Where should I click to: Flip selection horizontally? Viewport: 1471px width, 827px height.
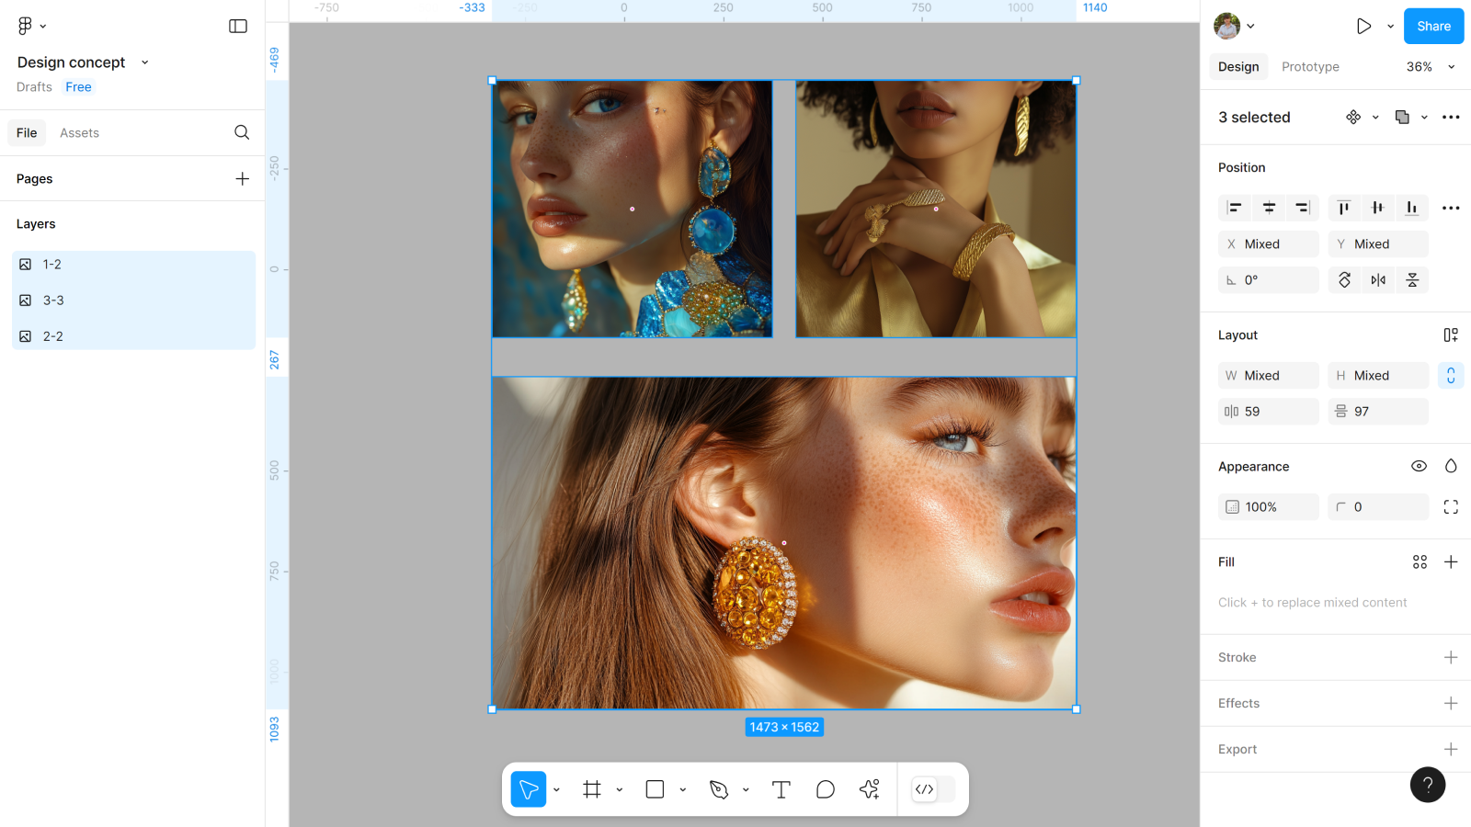pyautogui.click(x=1378, y=280)
